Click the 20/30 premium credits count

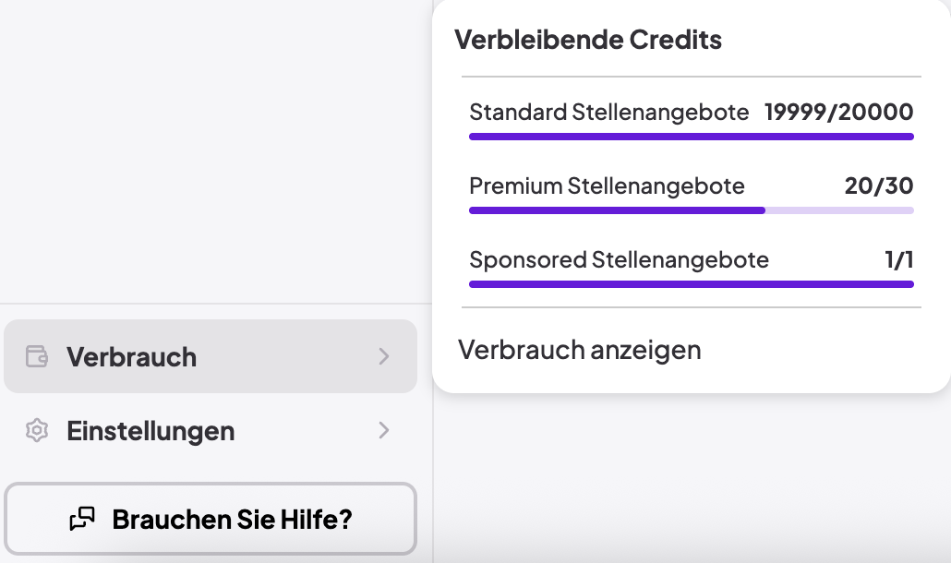tap(878, 186)
